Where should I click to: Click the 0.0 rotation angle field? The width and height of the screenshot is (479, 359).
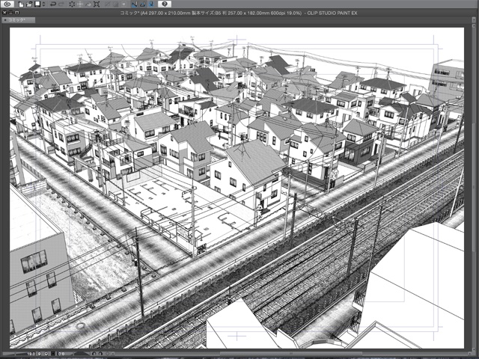[x=61, y=354]
